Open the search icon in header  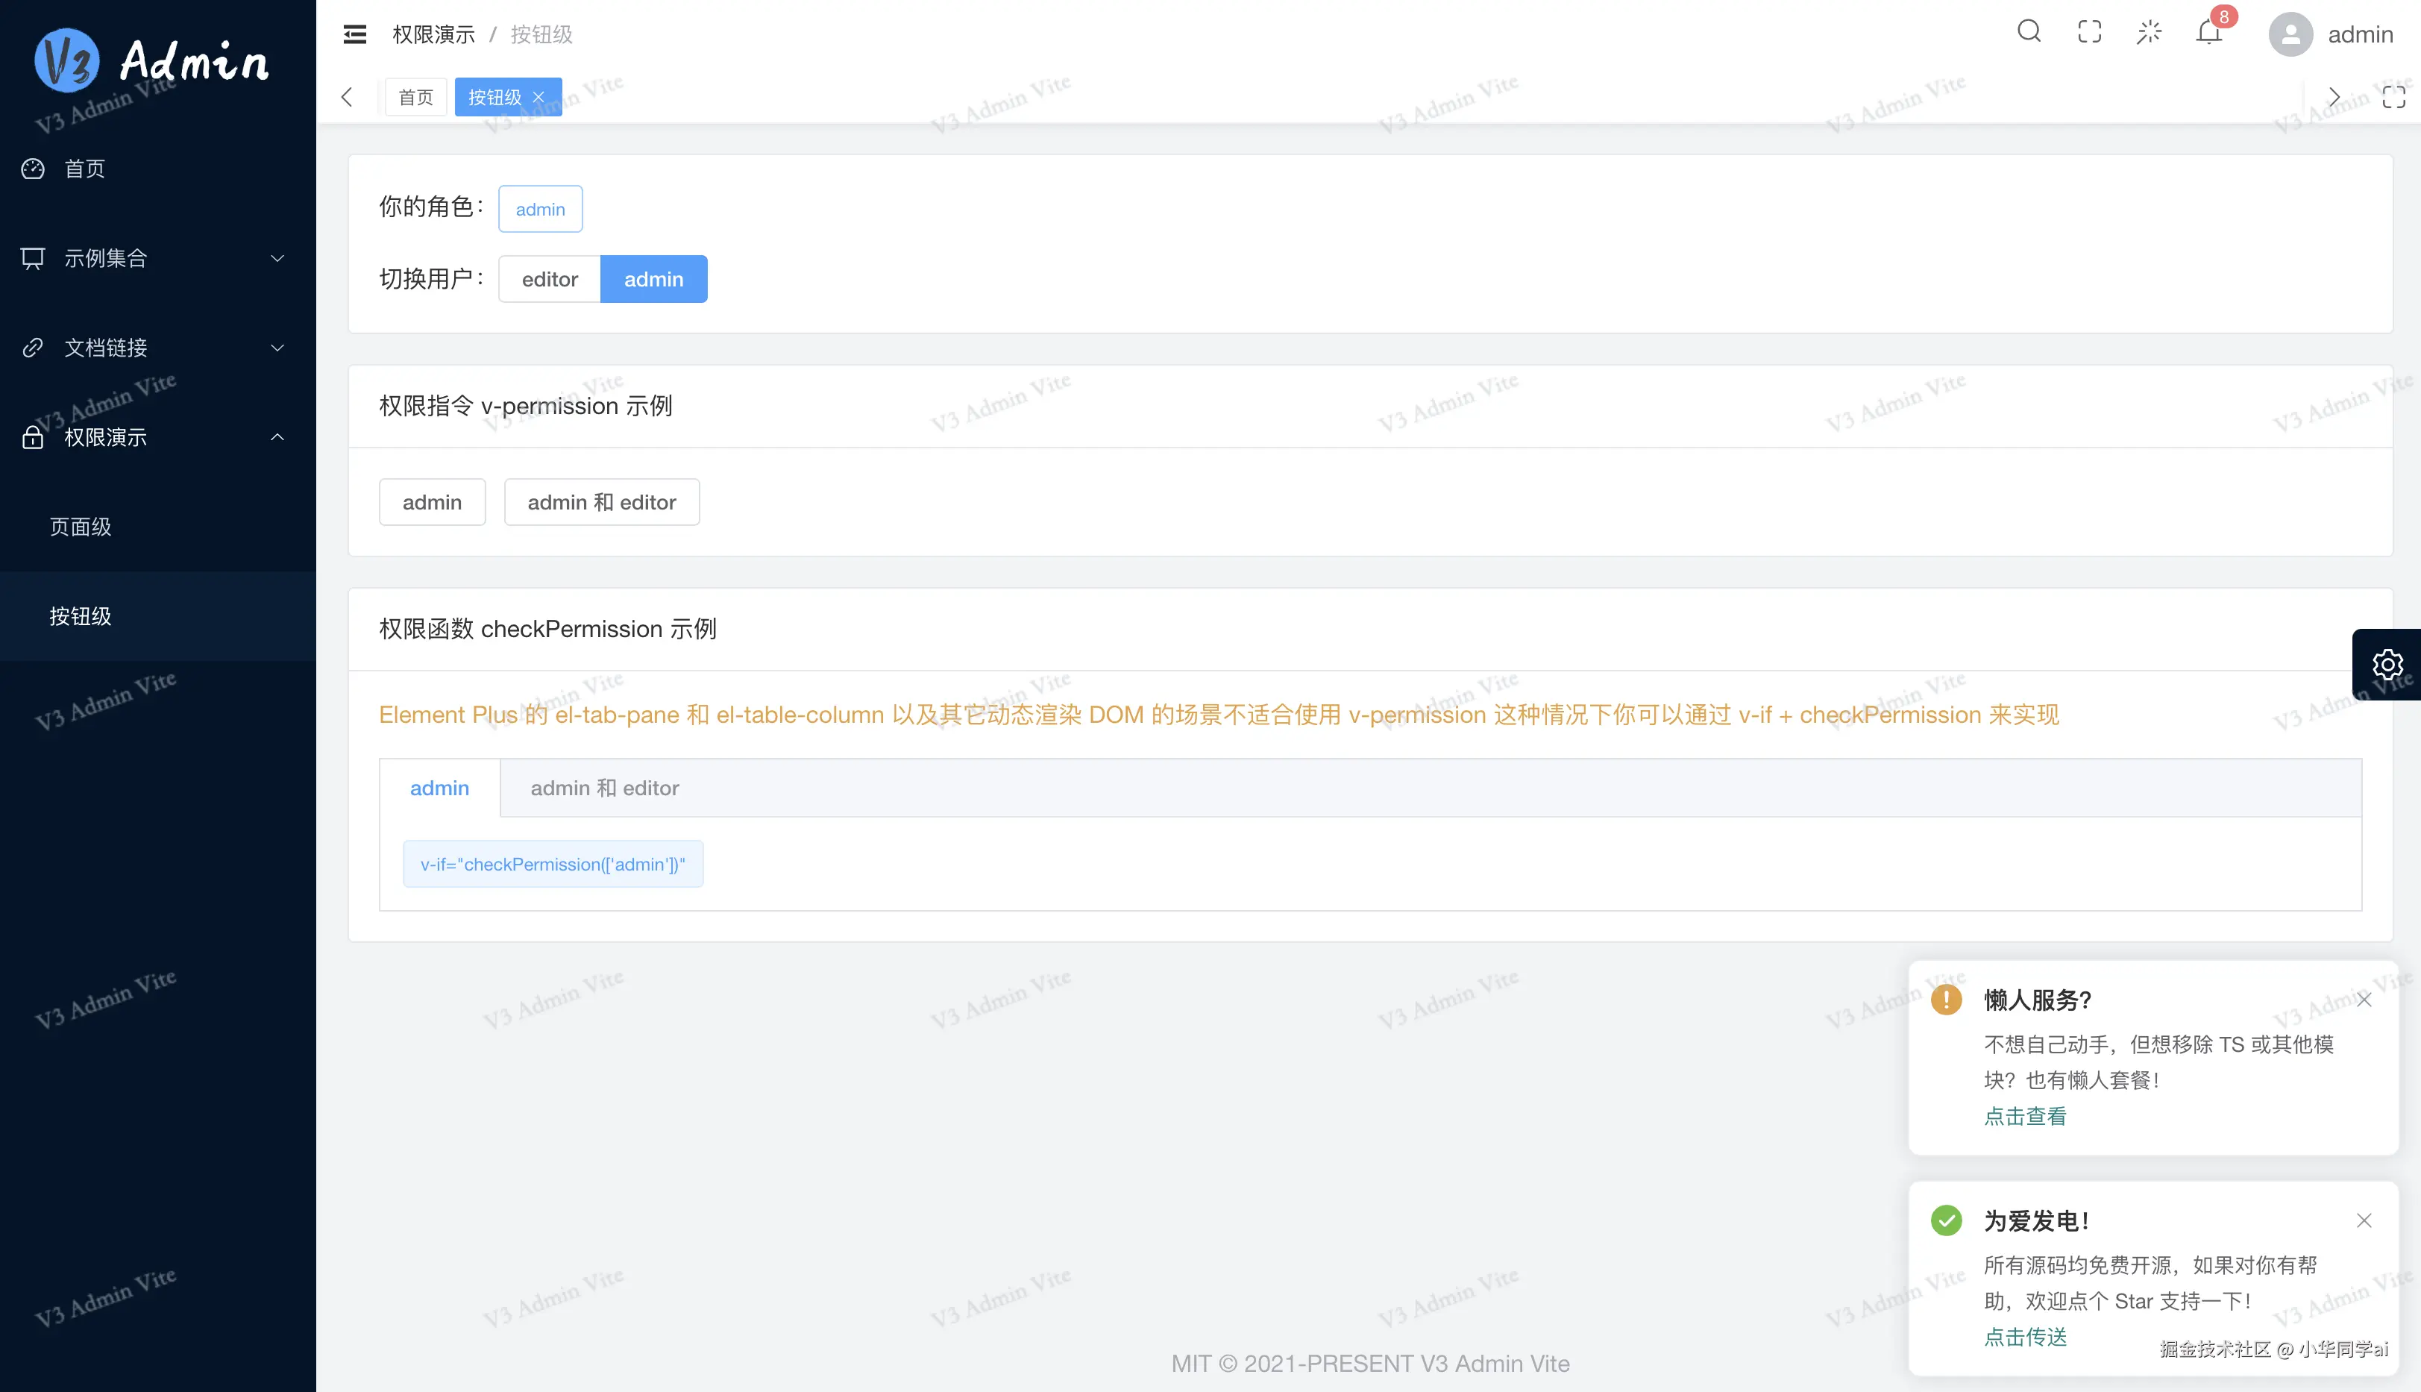pos(2028,33)
